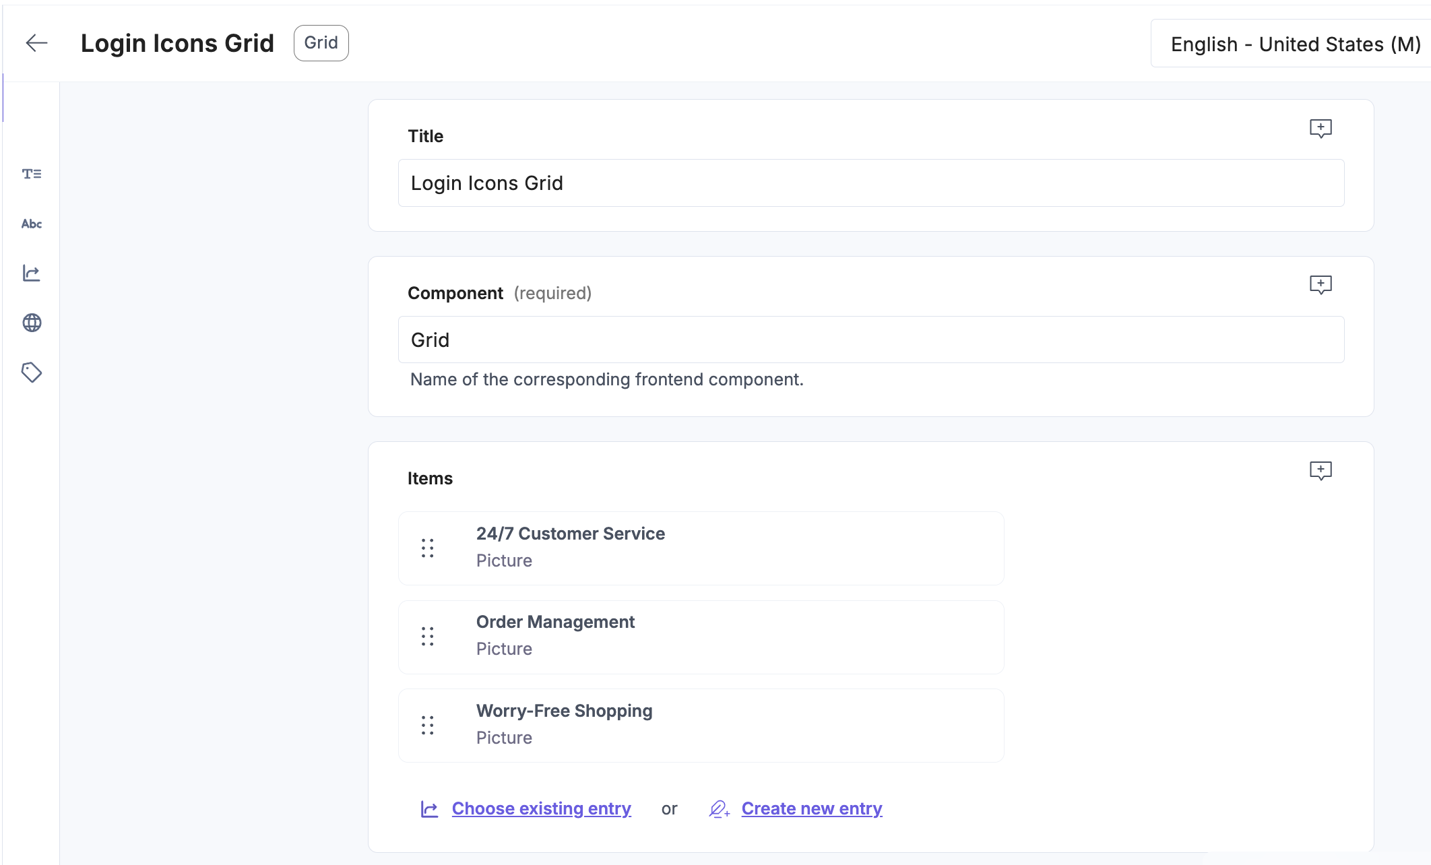
Task: Open the globe localization sidebar icon
Action: (x=32, y=323)
